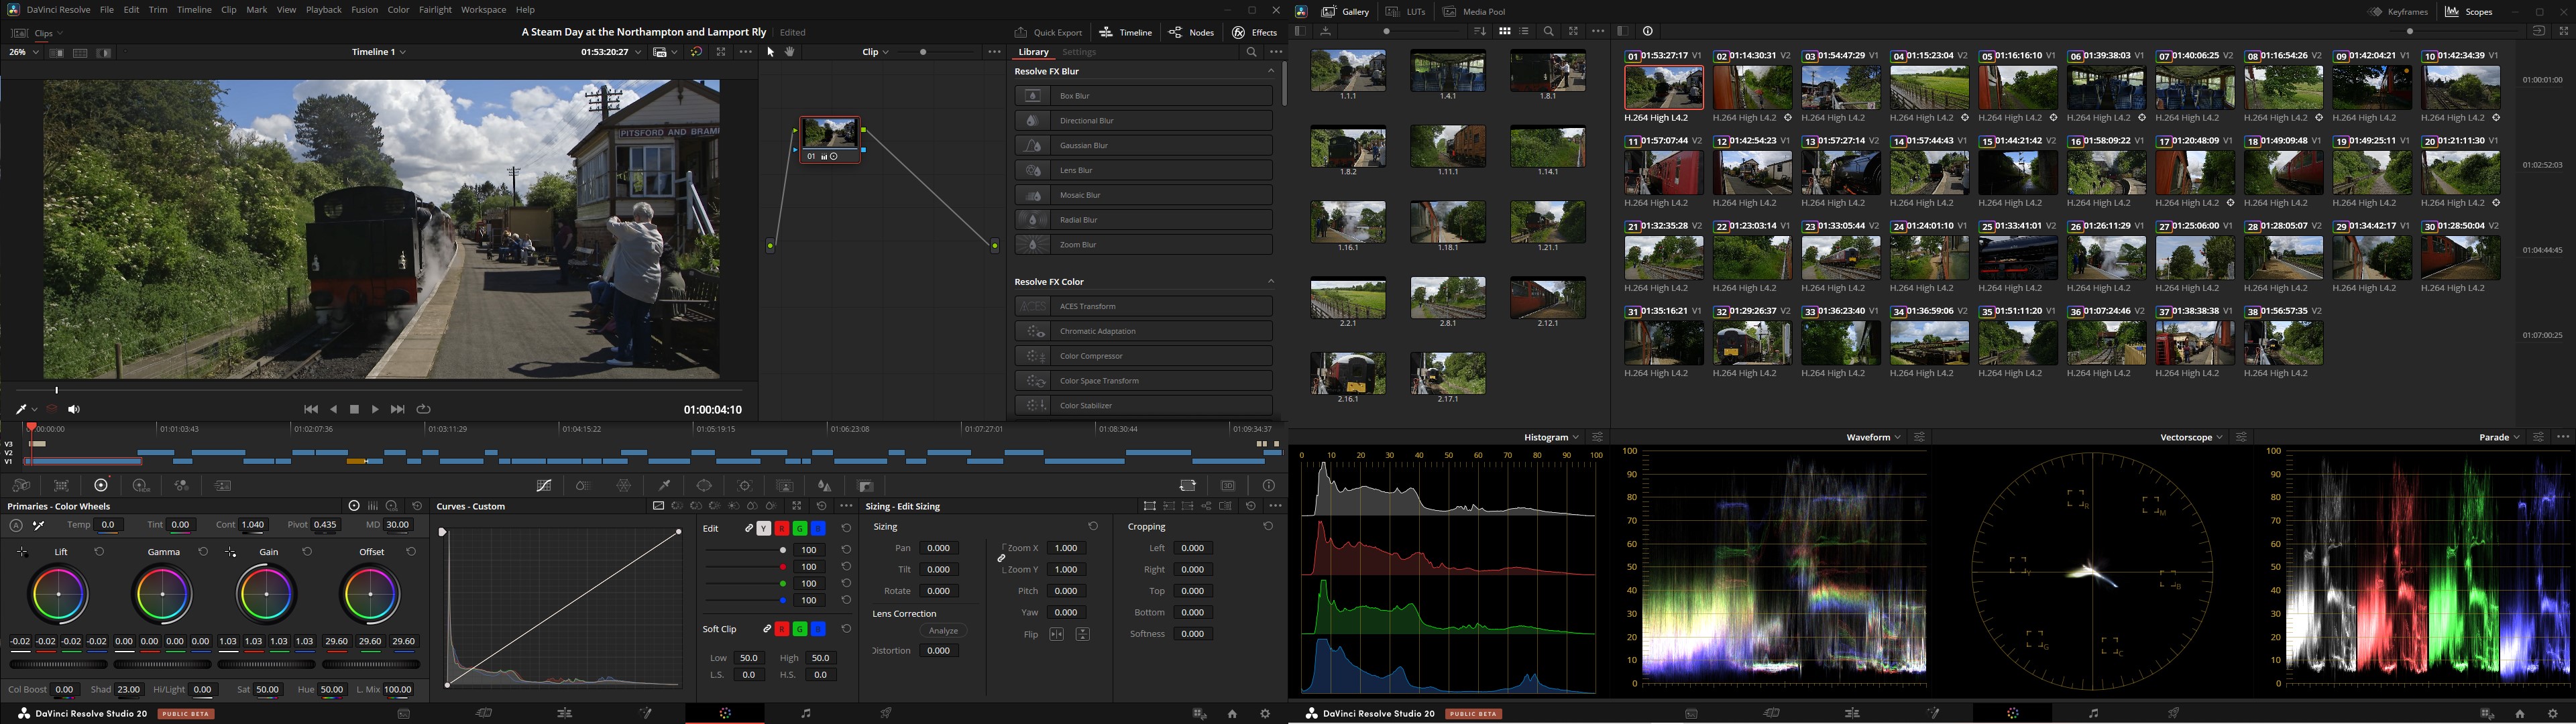
Task: Open the Media Pool panel
Action: tap(1475, 12)
